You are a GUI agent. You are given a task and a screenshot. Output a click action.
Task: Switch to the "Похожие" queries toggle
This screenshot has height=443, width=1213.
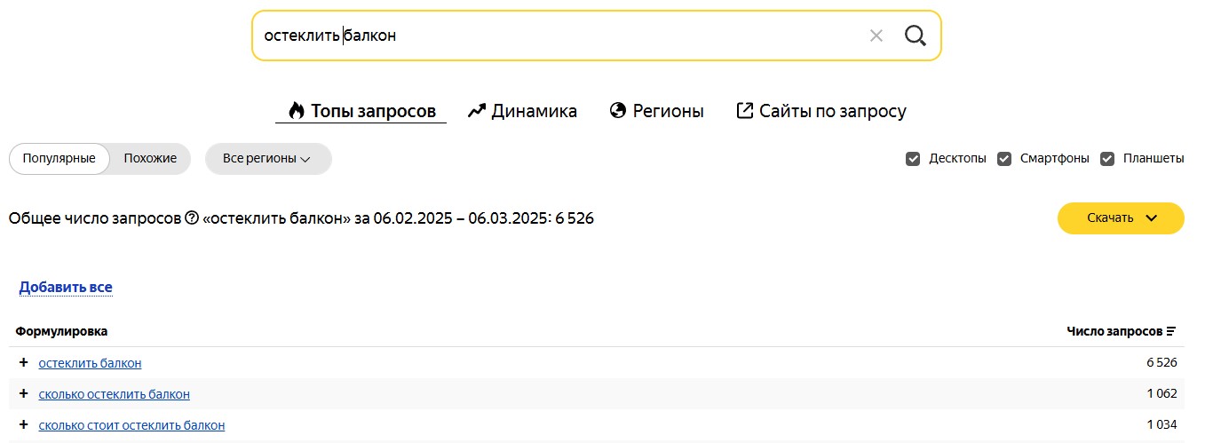point(150,159)
